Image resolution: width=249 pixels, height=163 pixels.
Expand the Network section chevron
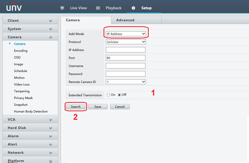tap(51, 153)
